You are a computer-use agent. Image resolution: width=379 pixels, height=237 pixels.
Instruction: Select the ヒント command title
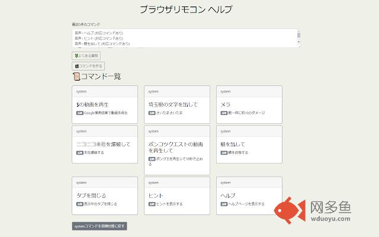coord(156,196)
